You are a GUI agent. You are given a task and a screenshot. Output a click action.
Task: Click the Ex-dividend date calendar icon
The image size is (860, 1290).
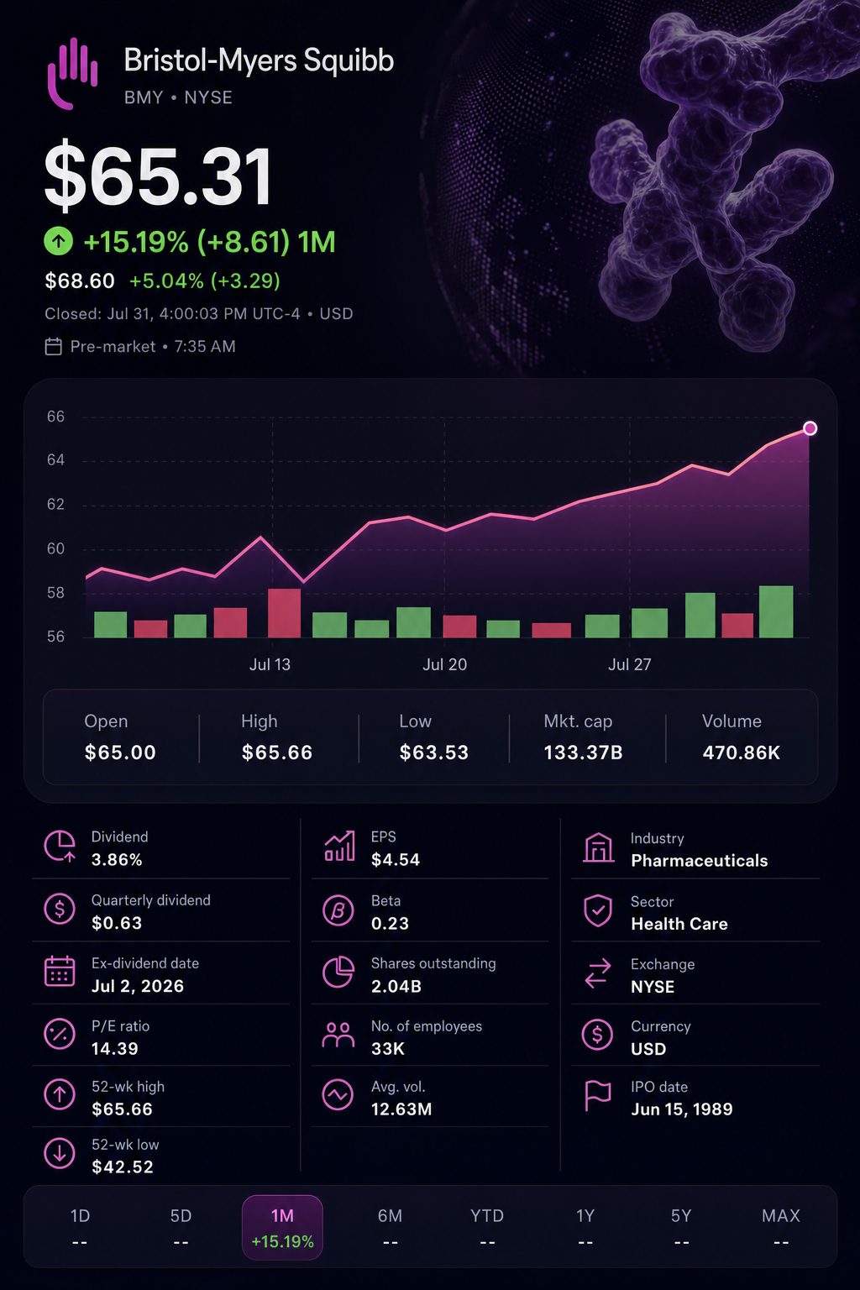point(60,972)
